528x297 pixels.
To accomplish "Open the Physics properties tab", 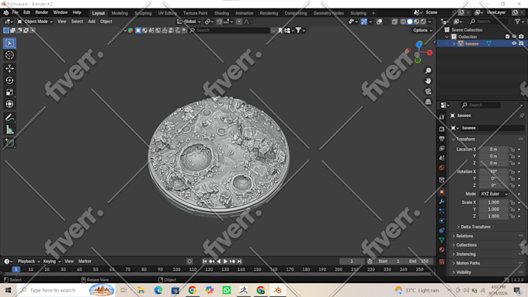I will pyautogui.click(x=442, y=221).
